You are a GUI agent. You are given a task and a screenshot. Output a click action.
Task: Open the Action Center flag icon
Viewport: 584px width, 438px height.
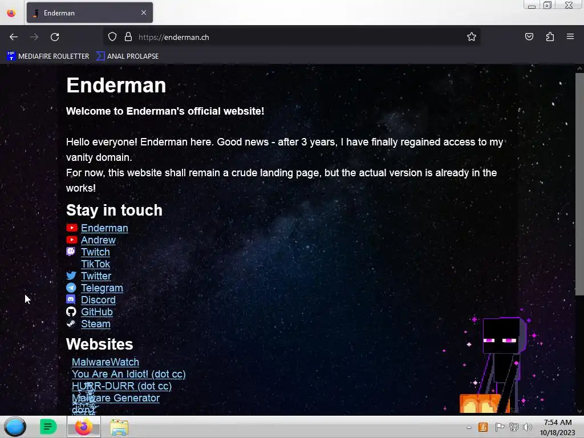click(x=500, y=427)
